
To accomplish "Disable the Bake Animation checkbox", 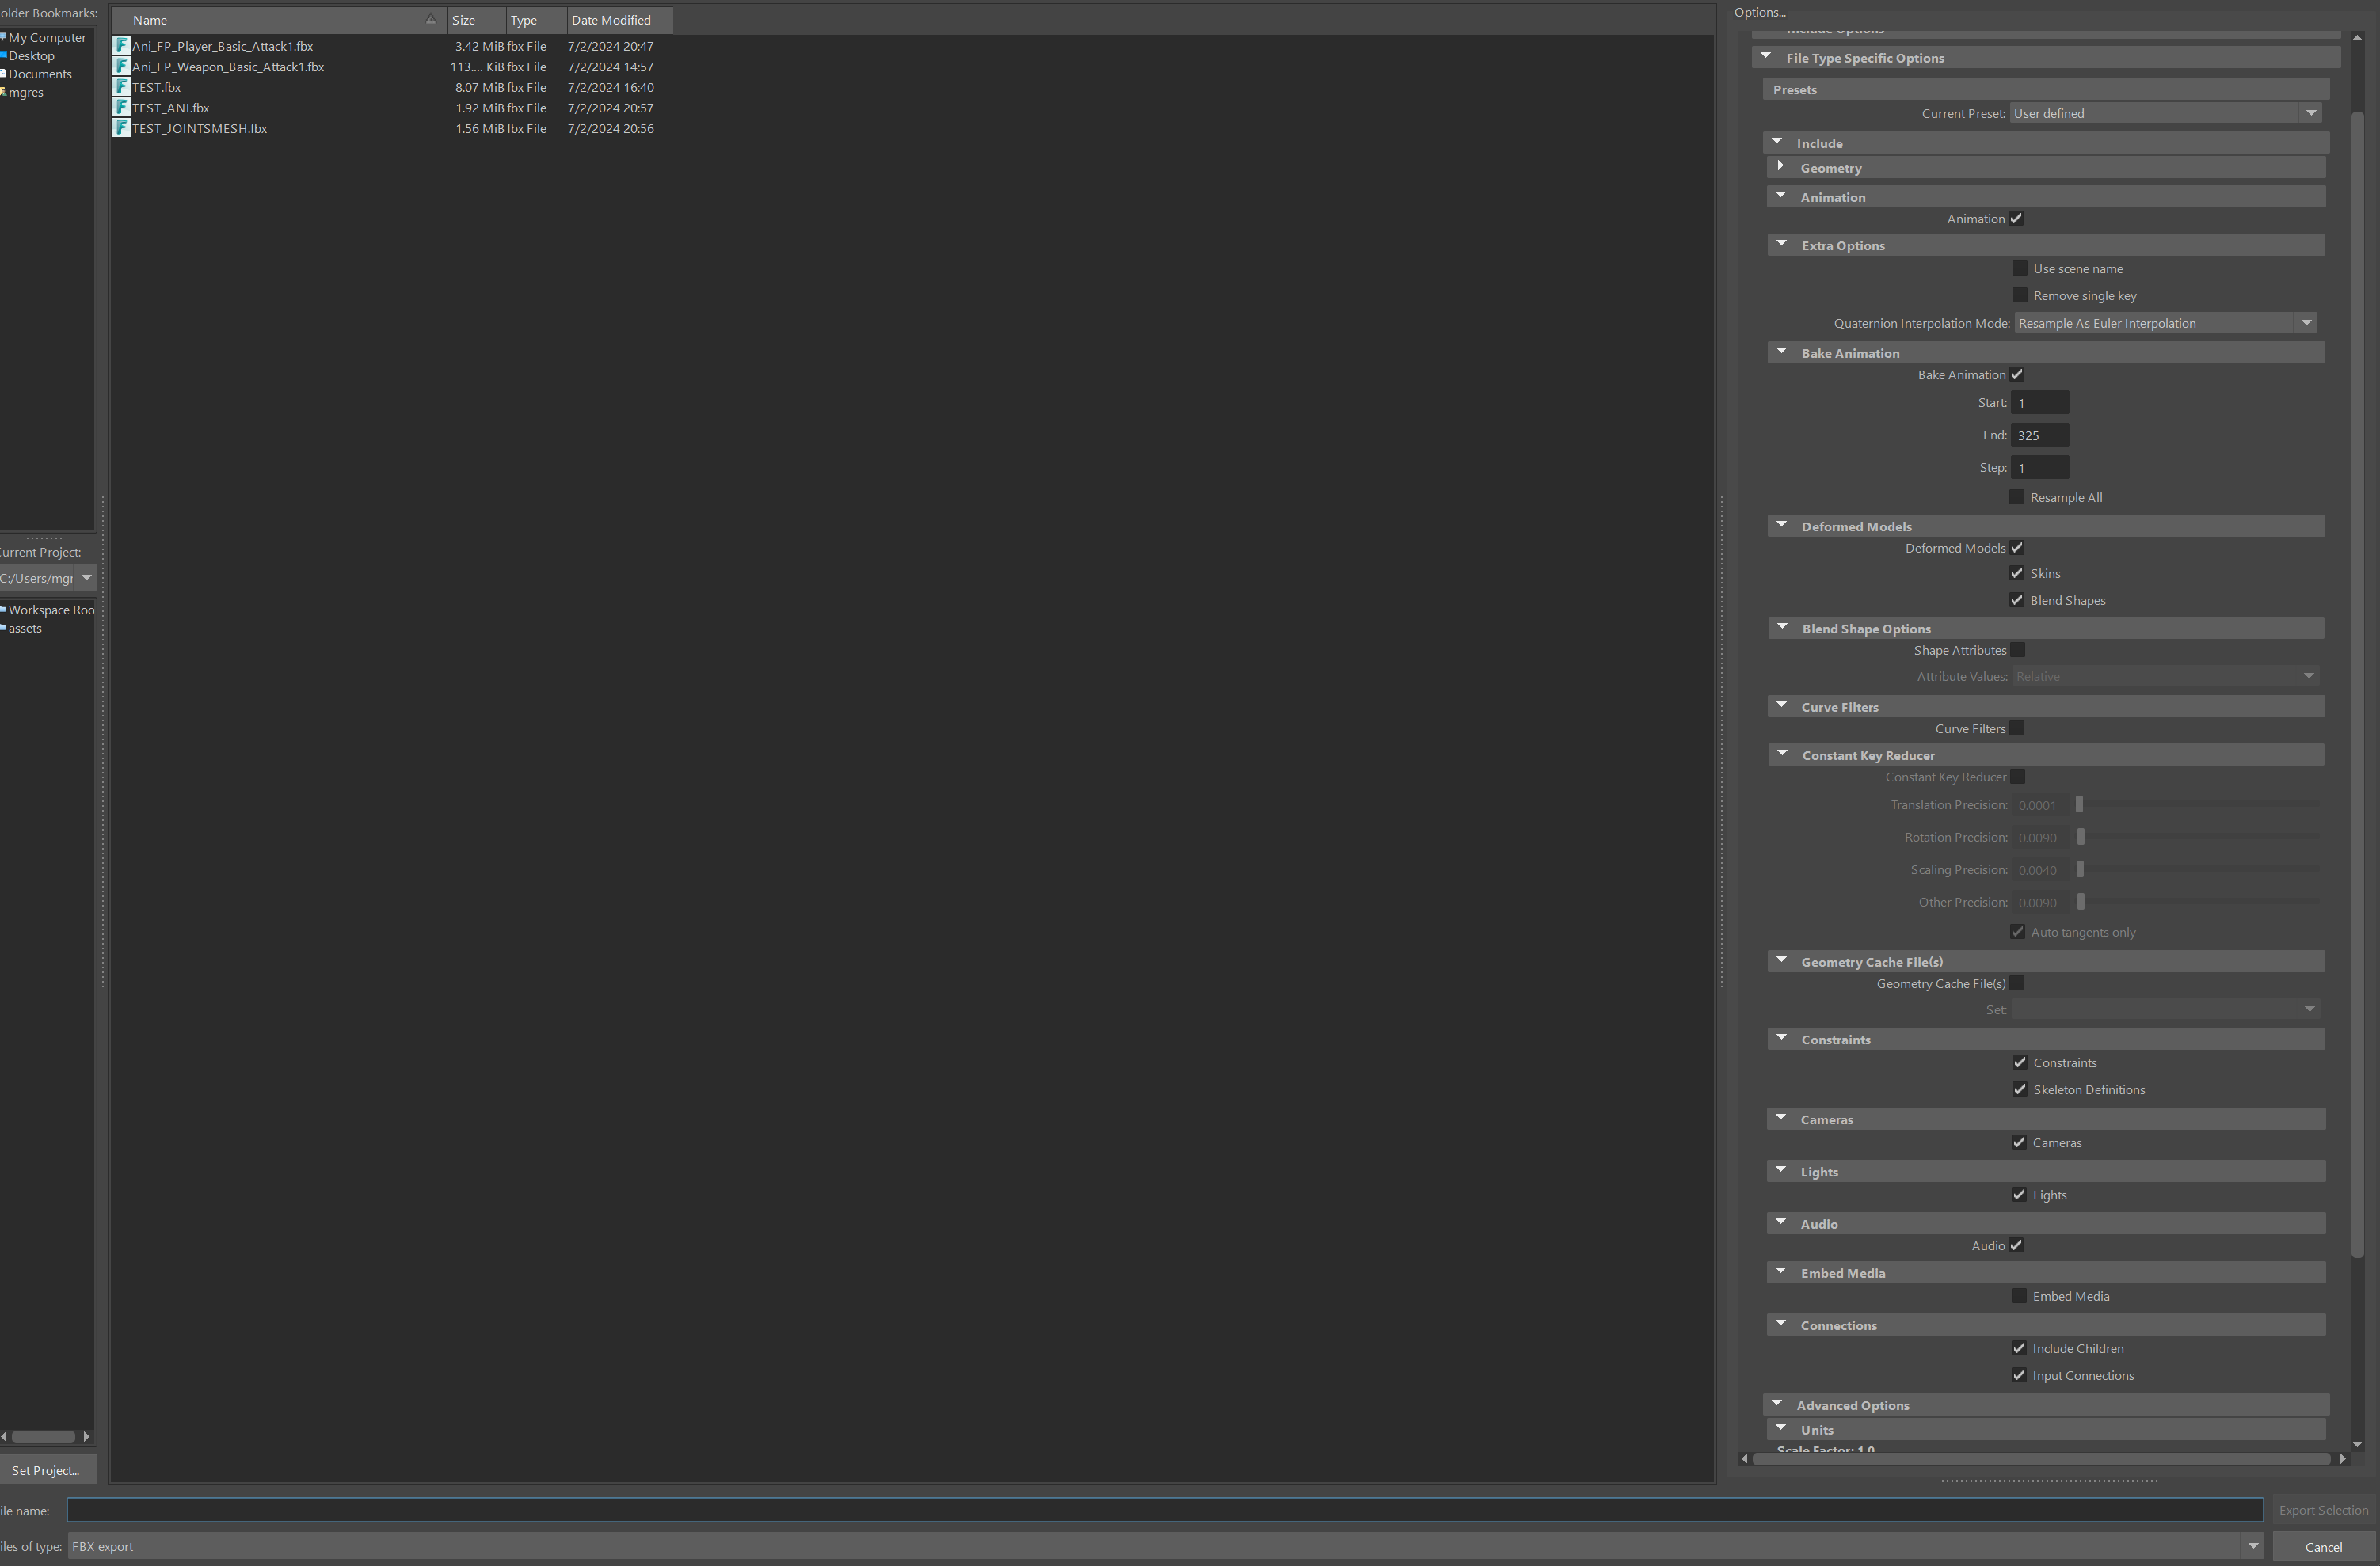I will 2017,374.
